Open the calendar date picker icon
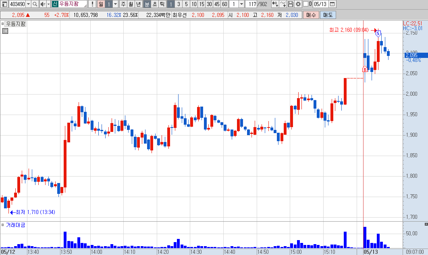The width and height of the screenshot is (428, 255). [332, 4]
